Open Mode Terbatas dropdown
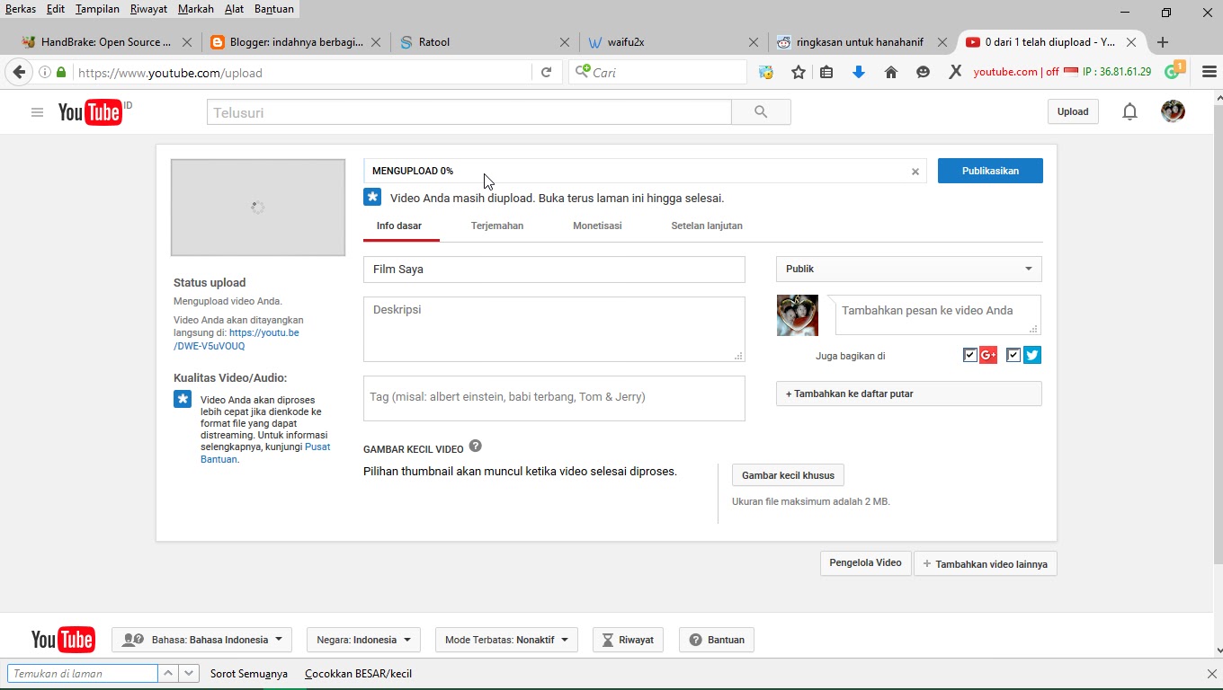The image size is (1223, 690). coord(506,640)
